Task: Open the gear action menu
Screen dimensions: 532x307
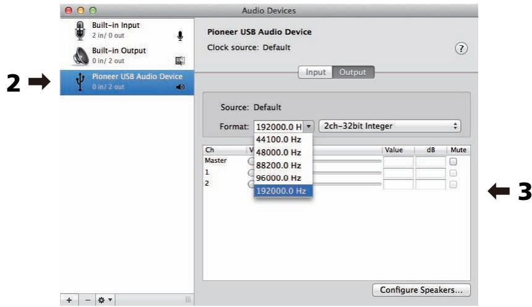Action: (105, 300)
